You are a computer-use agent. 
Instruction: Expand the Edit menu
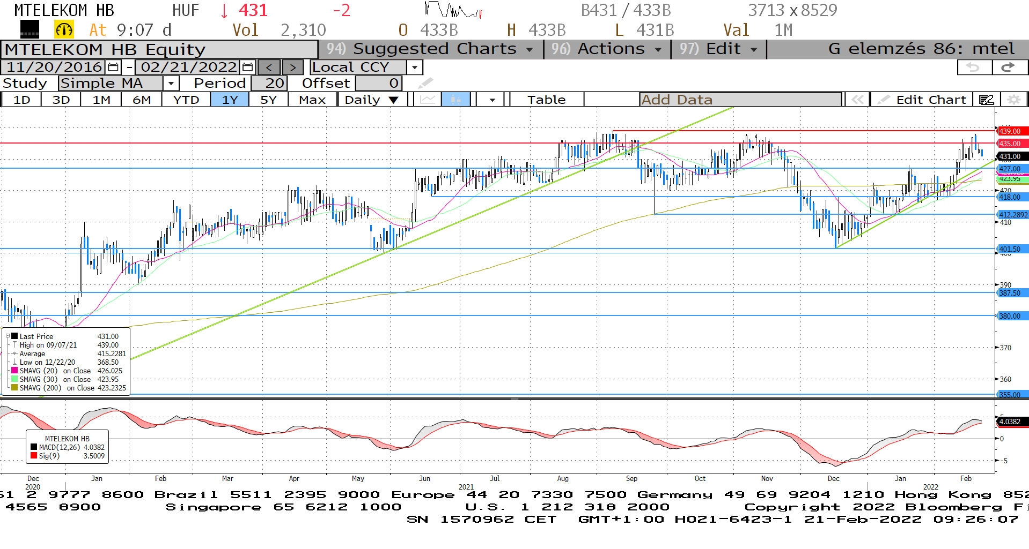(719, 49)
